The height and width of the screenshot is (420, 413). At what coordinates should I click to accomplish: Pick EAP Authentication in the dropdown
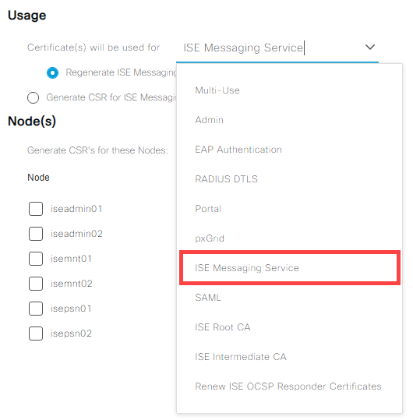(289, 150)
